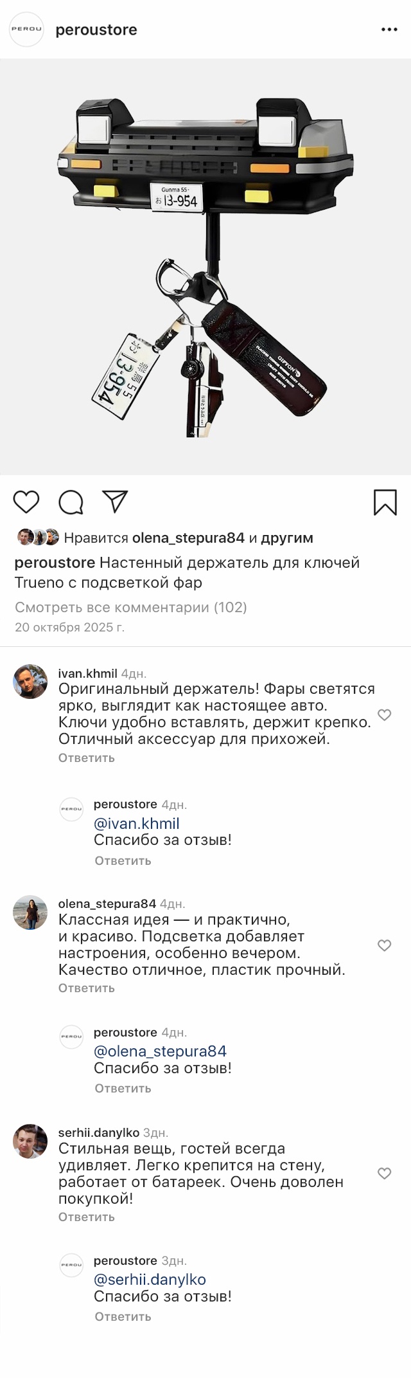The image size is (411, 1378).
Task: Share the post with paper plane icon
Action: tap(116, 502)
